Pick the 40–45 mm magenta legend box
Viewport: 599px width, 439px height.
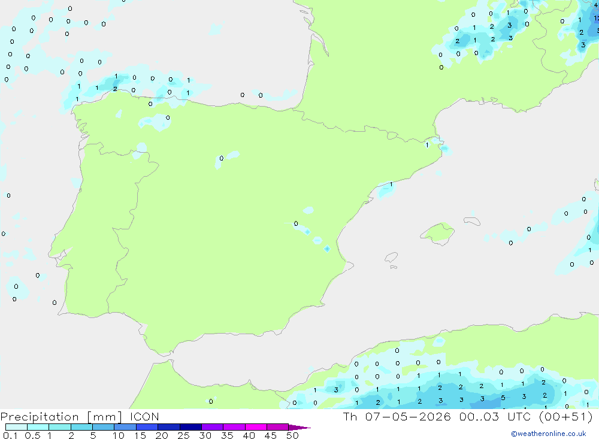point(256,427)
